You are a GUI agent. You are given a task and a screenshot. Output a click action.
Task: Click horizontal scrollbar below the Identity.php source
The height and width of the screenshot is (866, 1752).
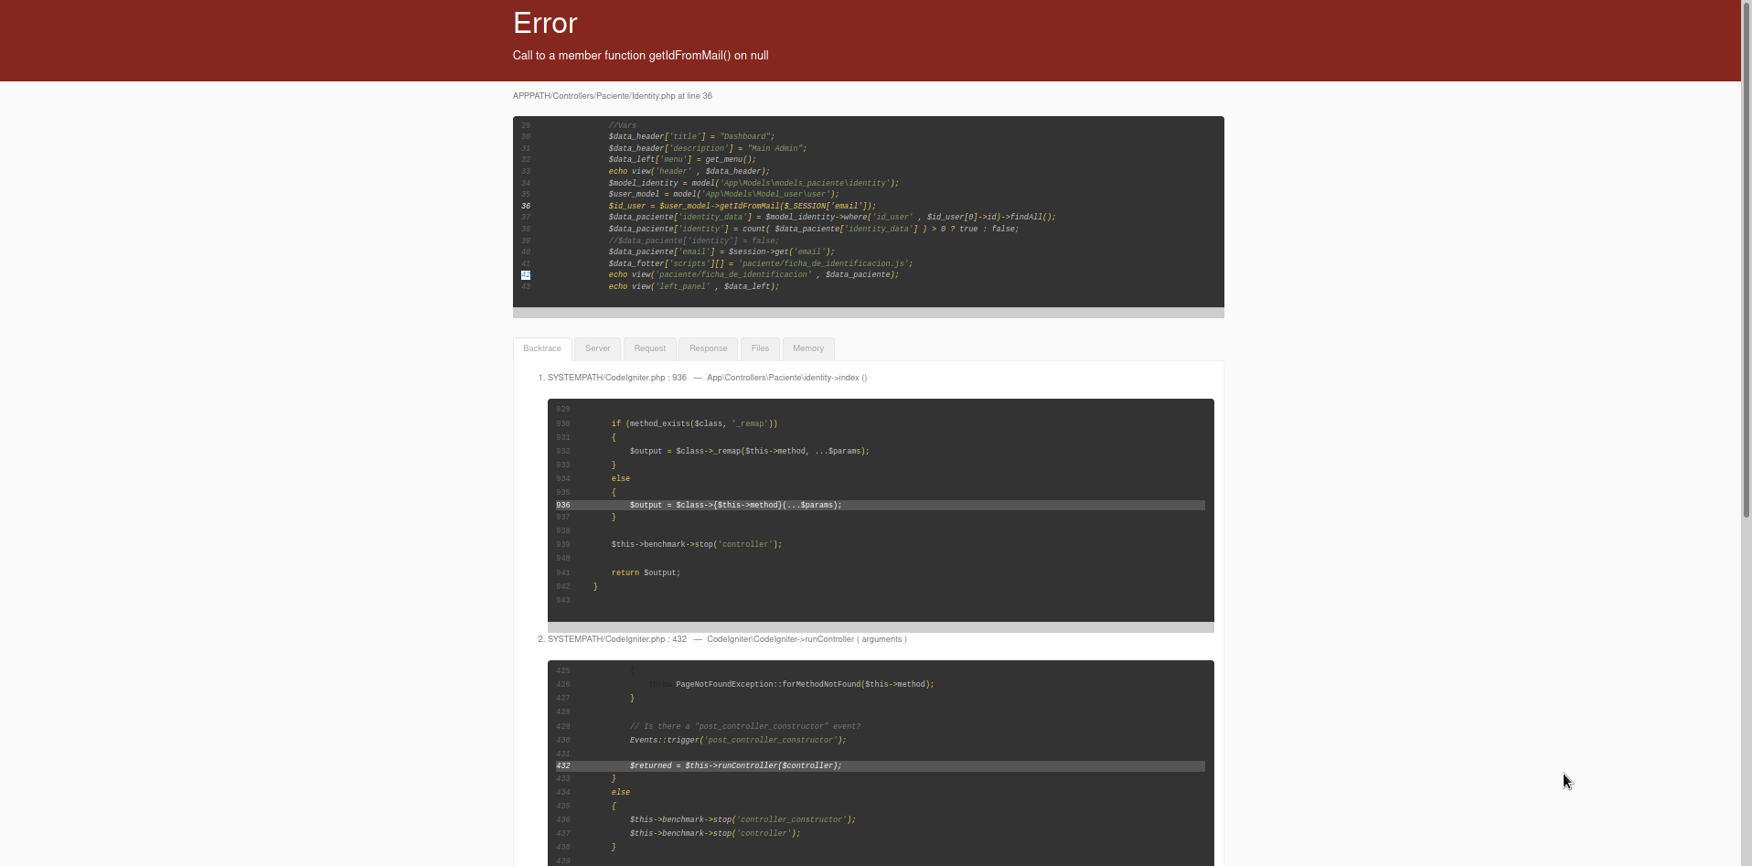868,313
